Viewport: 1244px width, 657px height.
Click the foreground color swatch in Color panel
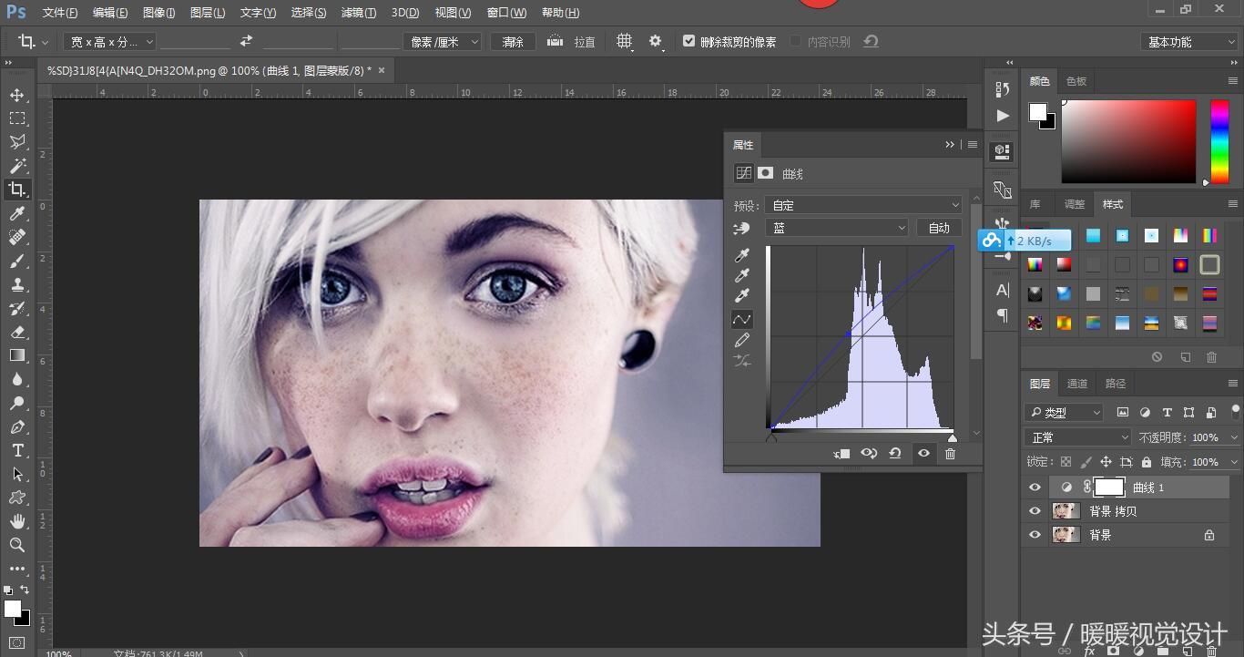point(1037,111)
